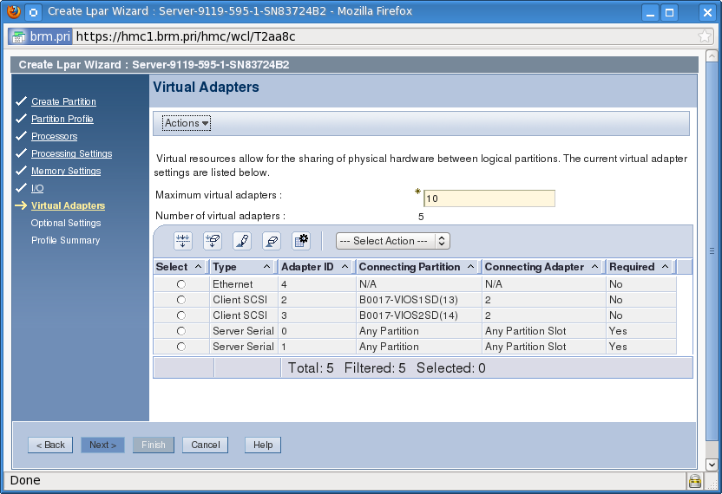The width and height of the screenshot is (722, 494).
Task: Click the Cancel button
Action: pos(206,445)
